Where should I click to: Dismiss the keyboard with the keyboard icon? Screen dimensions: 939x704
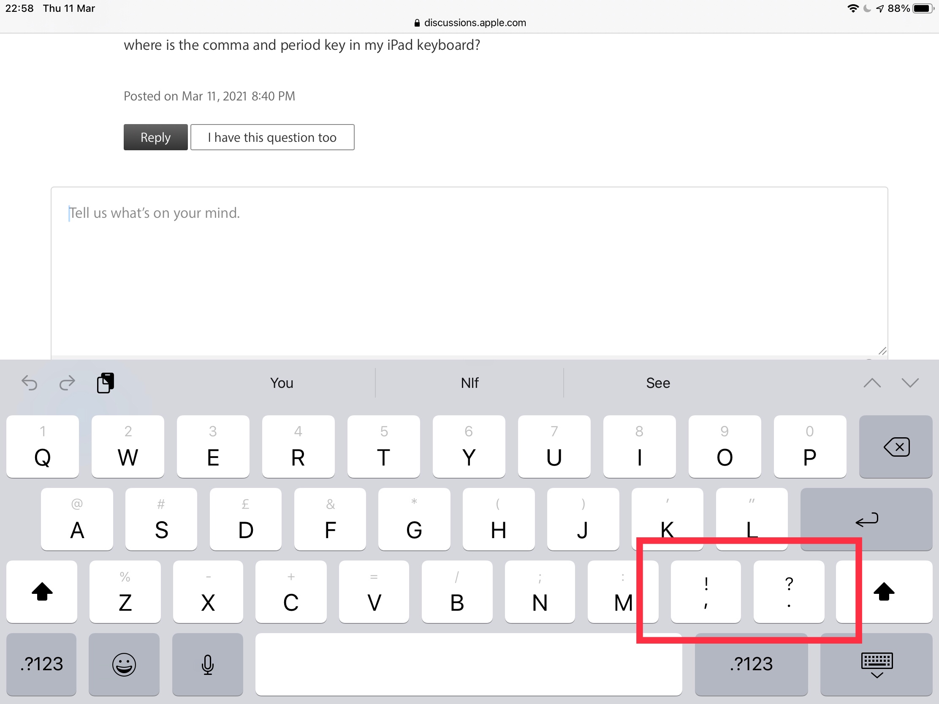(x=877, y=664)
